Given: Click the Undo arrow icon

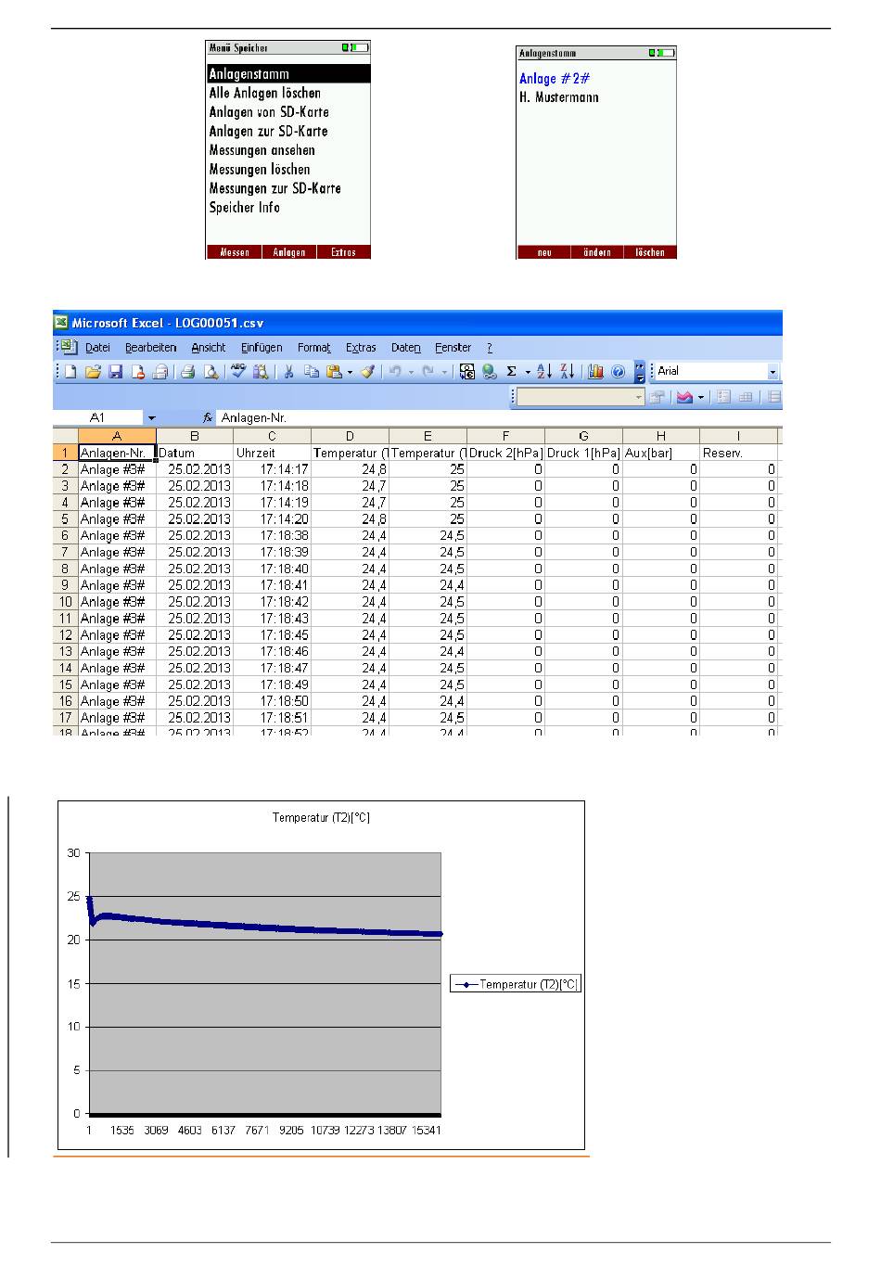Looking at the screenshot, I should 395,372.
